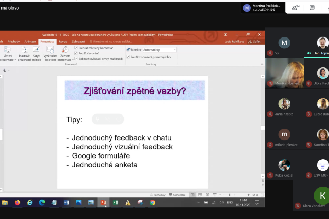Click the Řekněte mi search field
329x219 pixels.
click(x=110, y=42)
